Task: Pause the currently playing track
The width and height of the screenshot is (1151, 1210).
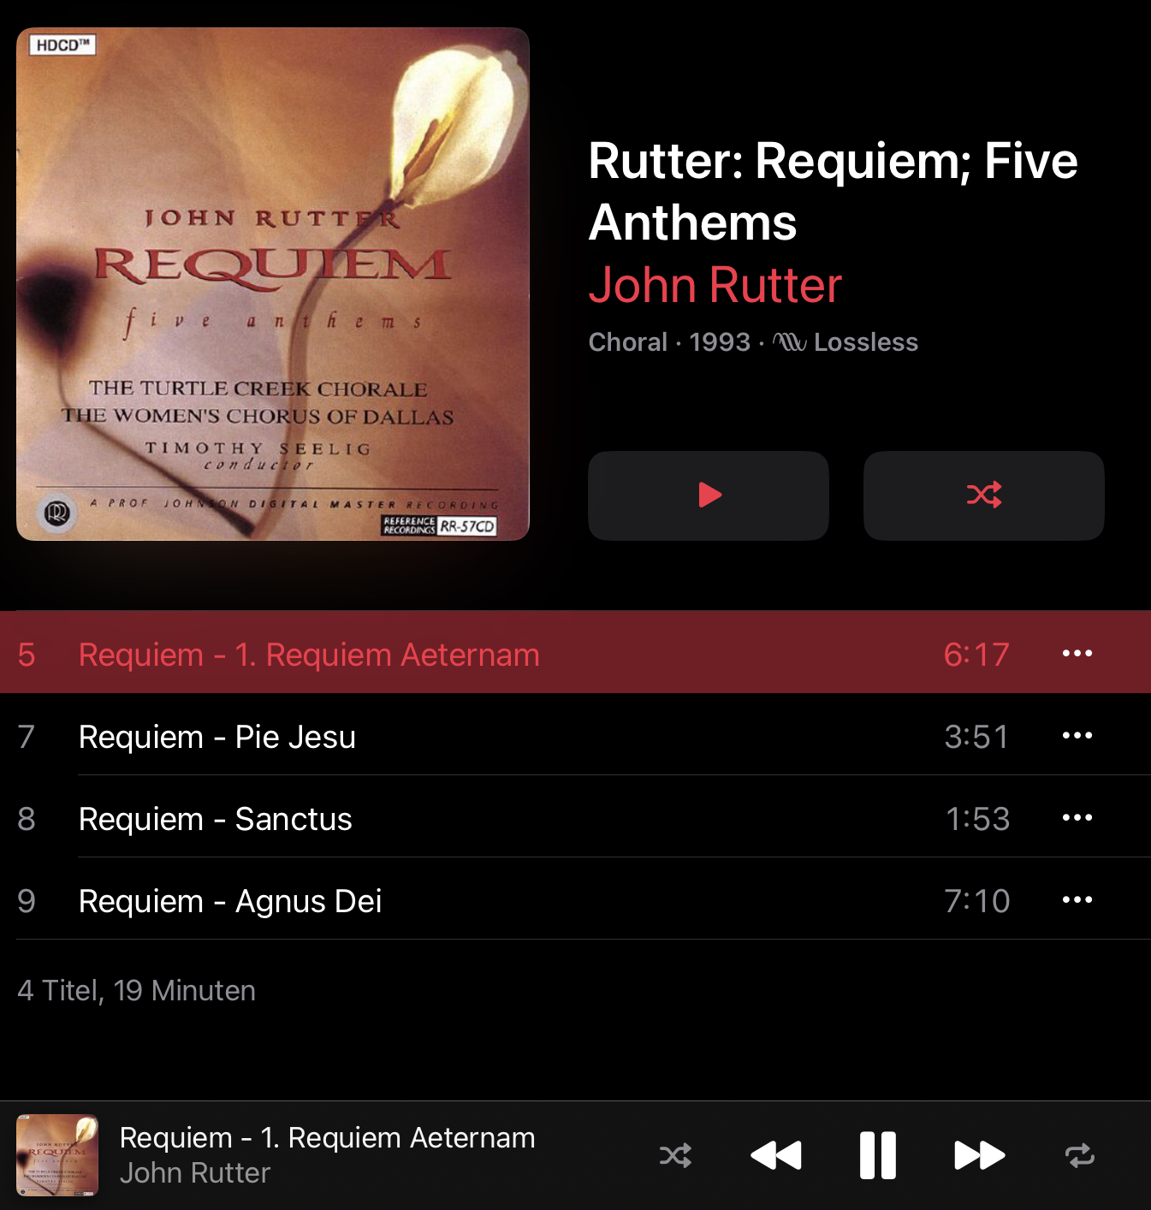Action: pyautogui.click(x=878, y=1156)
